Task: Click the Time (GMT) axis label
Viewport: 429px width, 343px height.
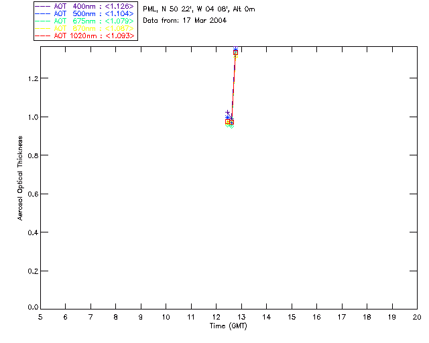Action: (x=229, y=326)
